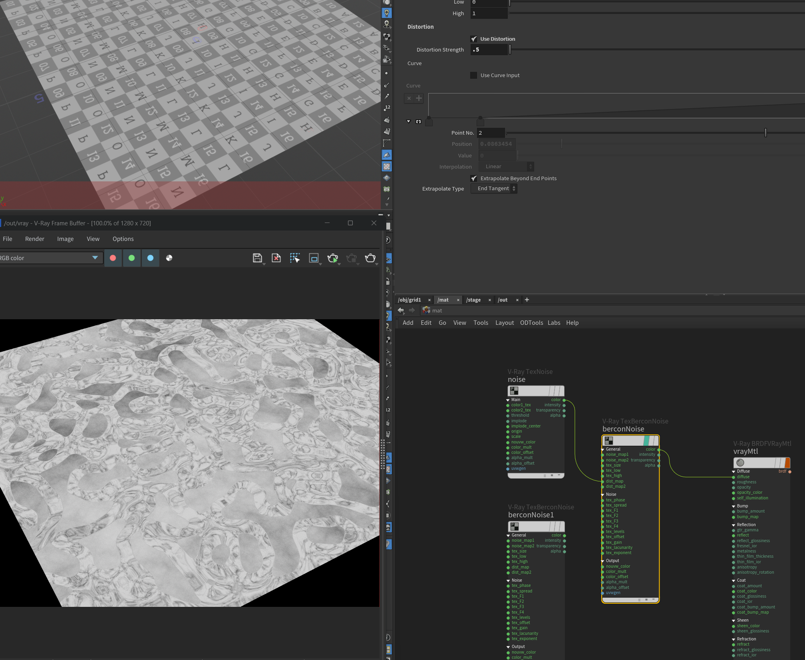
Task: Open the ODTools menu
Action: (531, 323)
